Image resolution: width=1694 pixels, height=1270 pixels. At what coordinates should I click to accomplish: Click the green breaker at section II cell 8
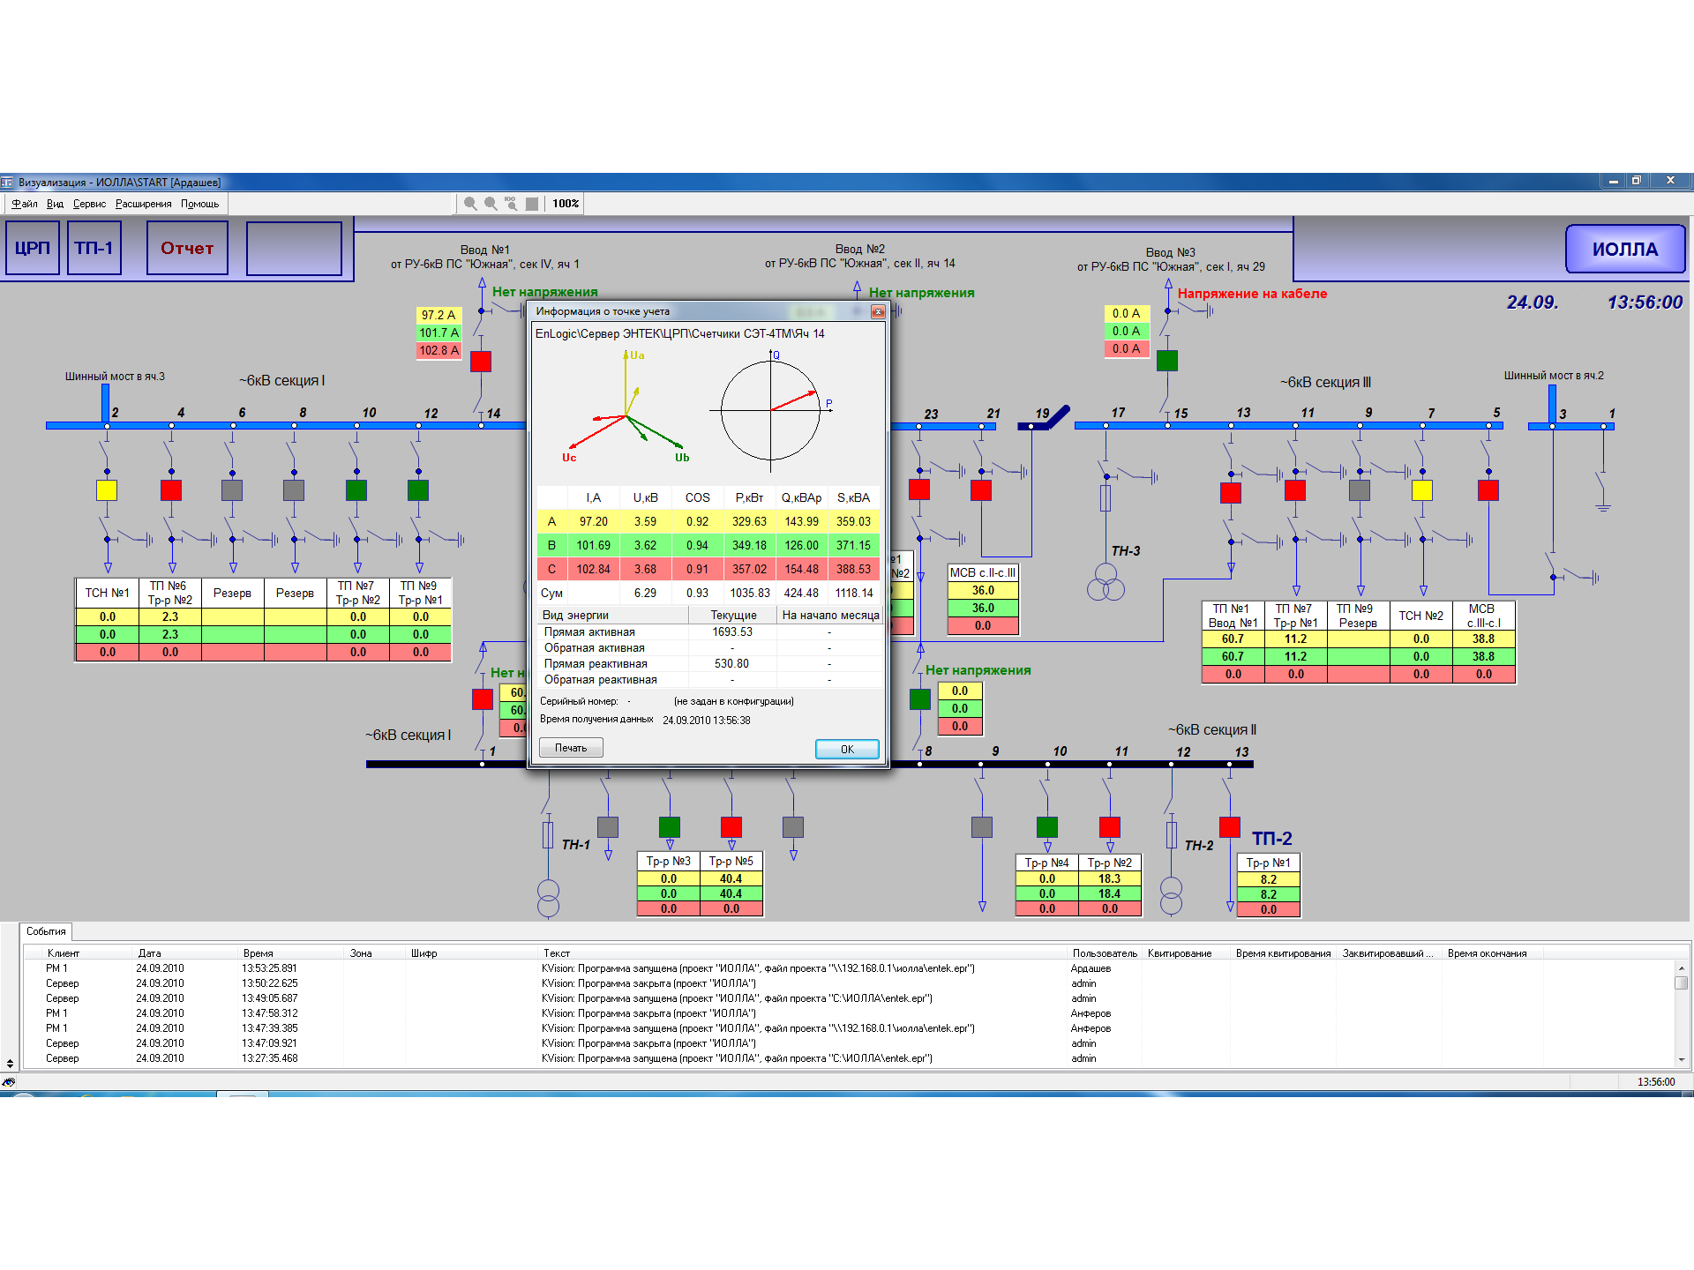click(x=919, y=699)
